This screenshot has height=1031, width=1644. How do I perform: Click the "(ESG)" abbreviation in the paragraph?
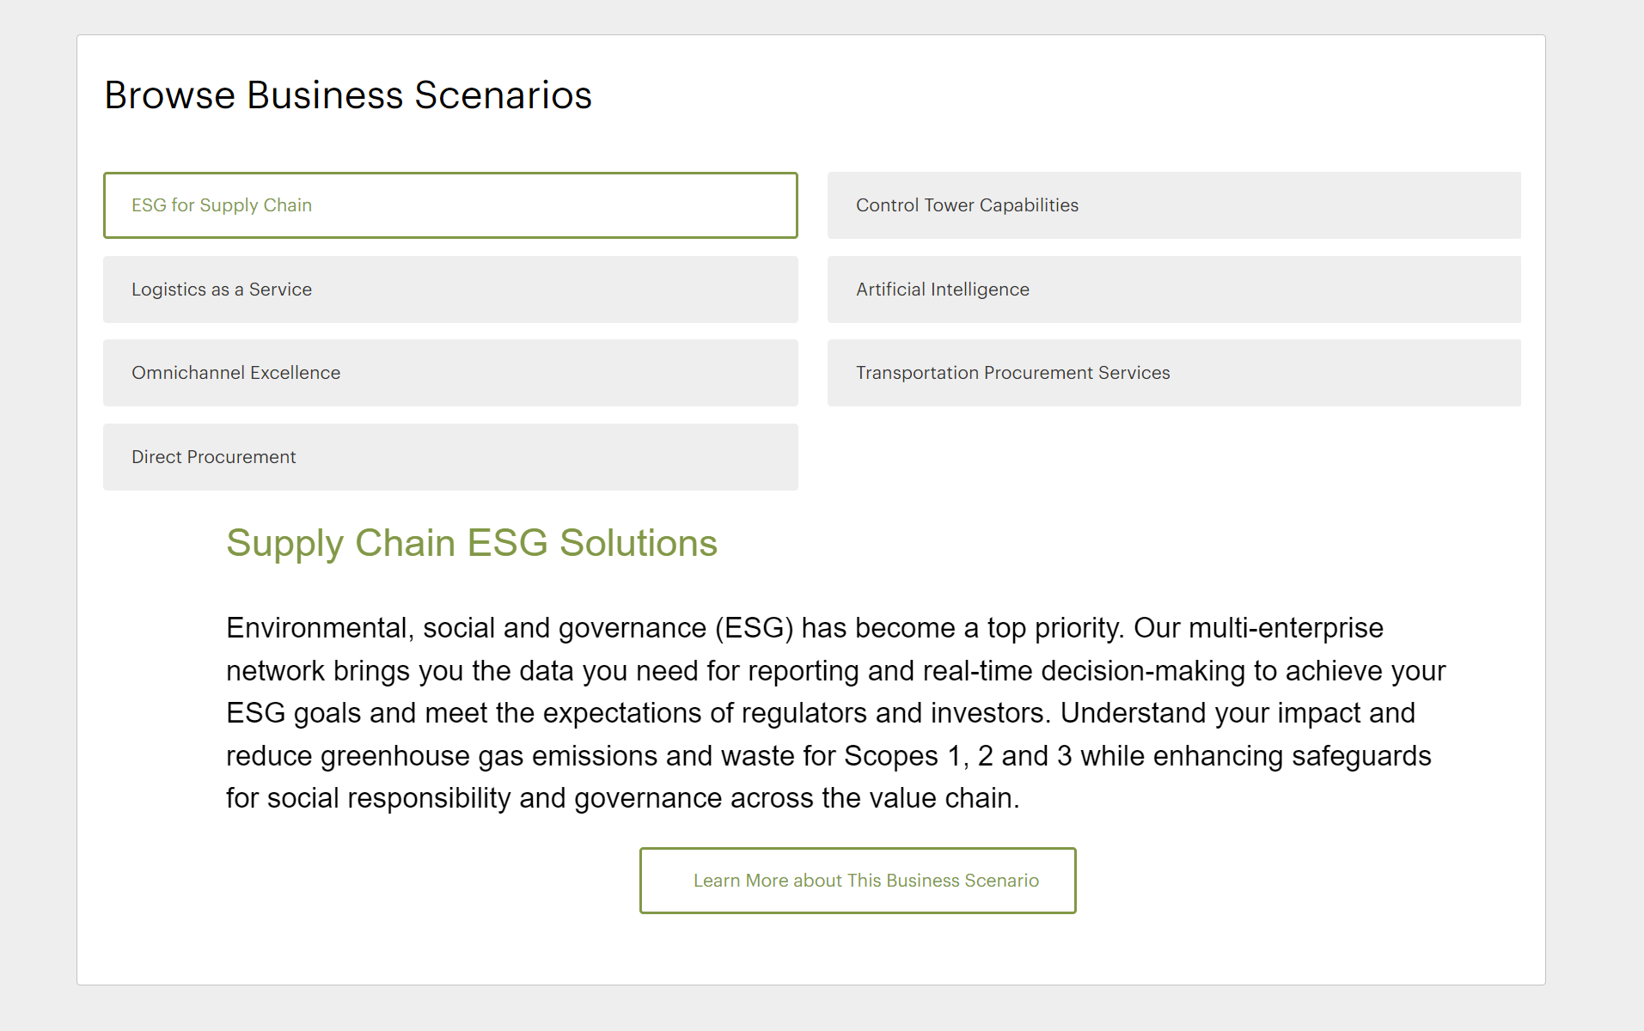(x=754, y=628)
